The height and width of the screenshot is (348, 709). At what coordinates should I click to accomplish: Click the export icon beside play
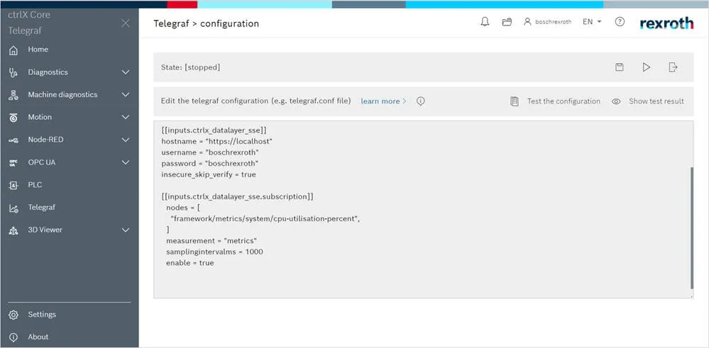click(x=673, y=67)
